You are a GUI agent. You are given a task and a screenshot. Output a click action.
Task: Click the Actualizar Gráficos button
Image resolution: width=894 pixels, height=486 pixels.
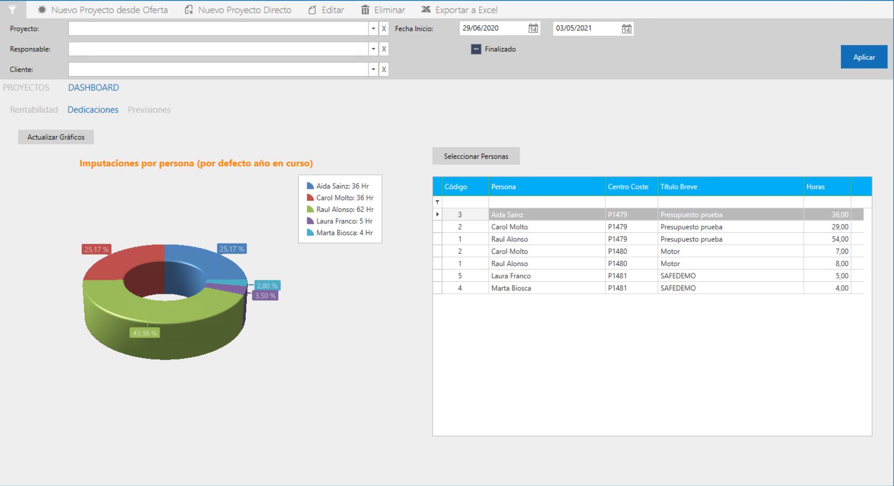tap(56, 137)
